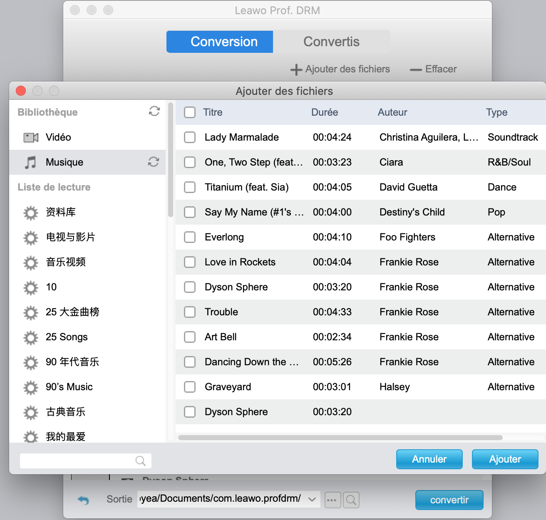This screenshot has height=520, width=546.
Task: Click the blue back arrow icon
Action: coord(83,500)
